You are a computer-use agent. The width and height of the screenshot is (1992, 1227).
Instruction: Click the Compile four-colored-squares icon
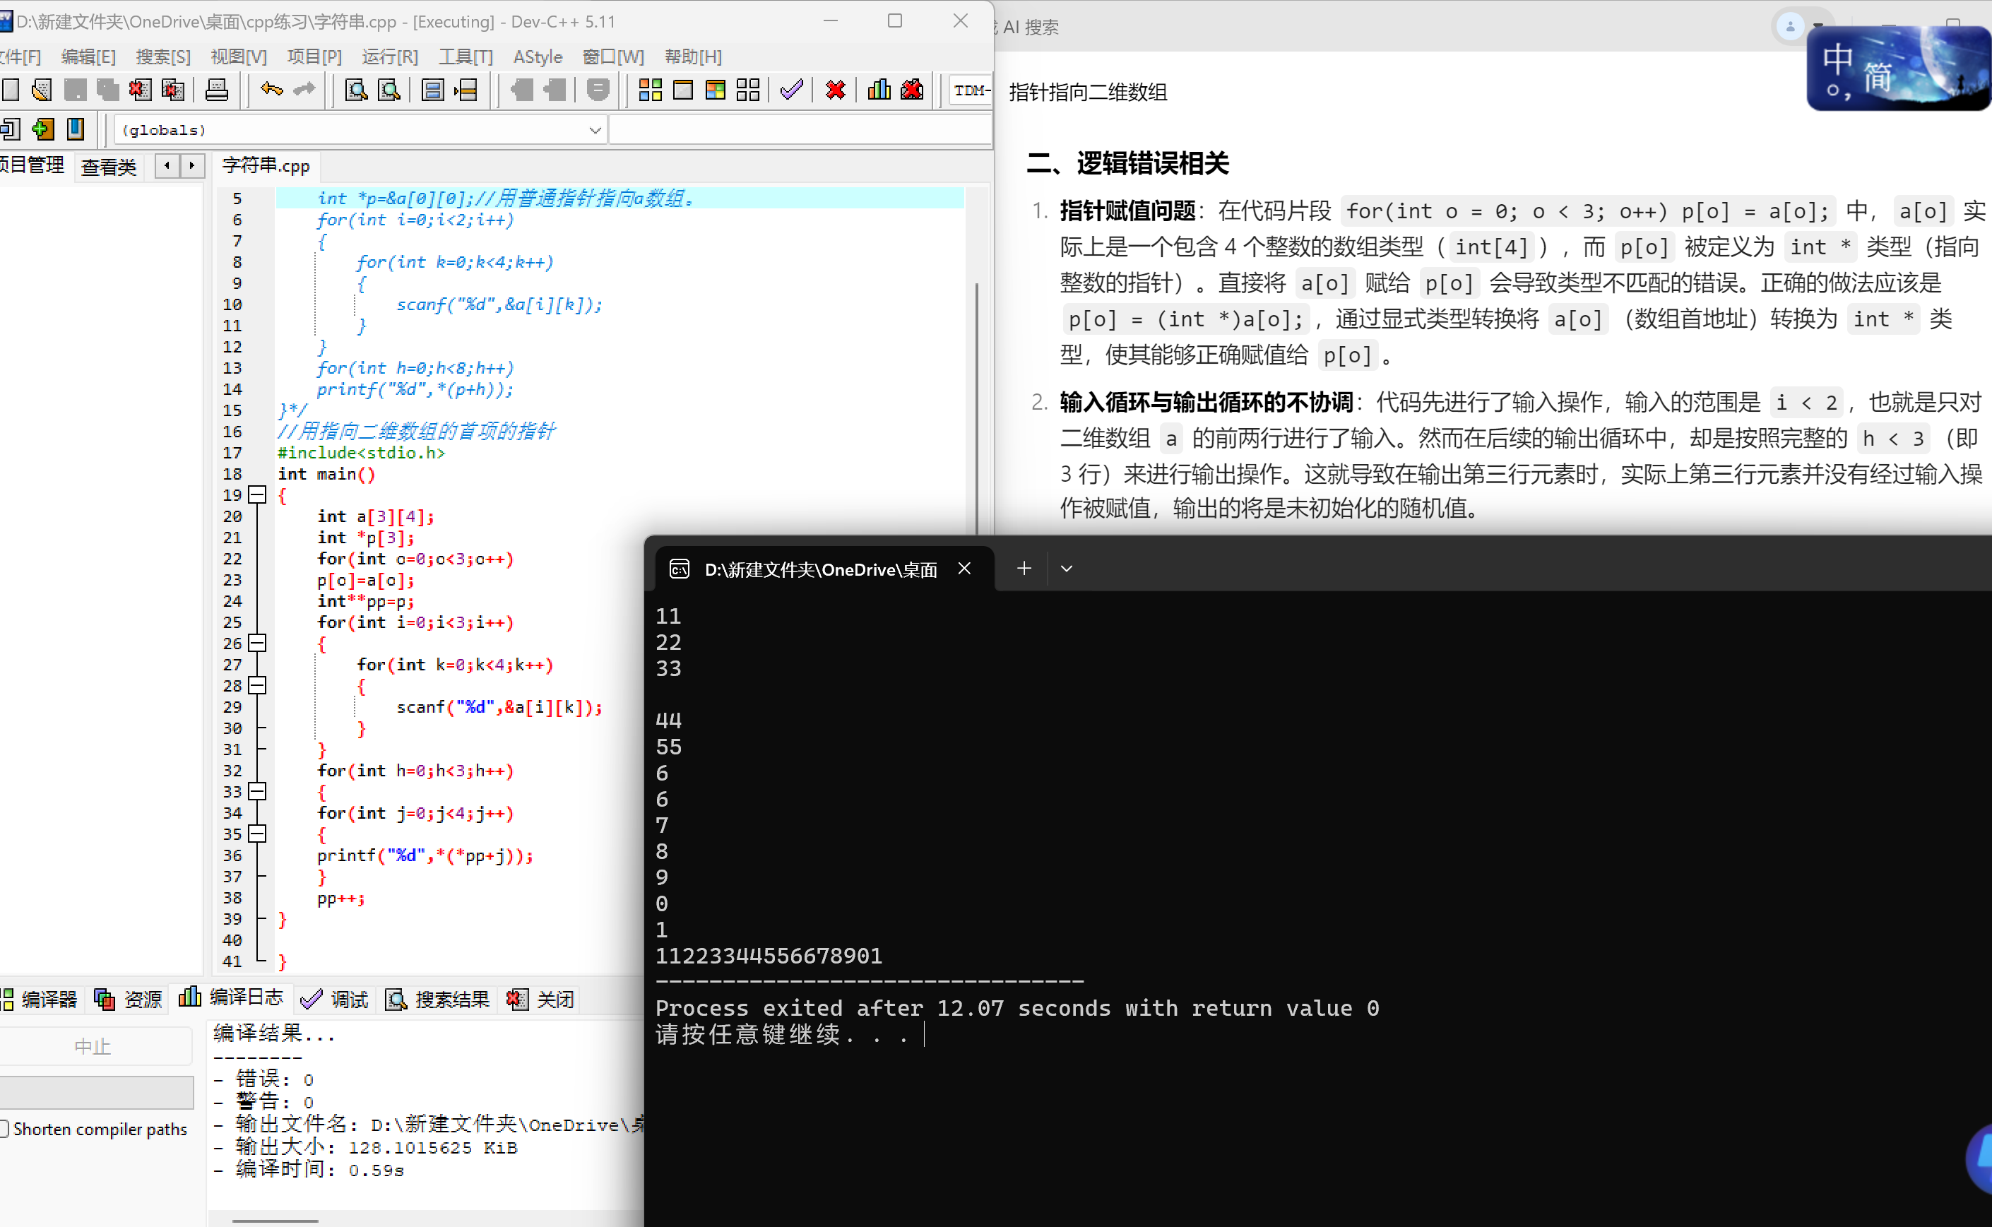click(x=650, y=90)
